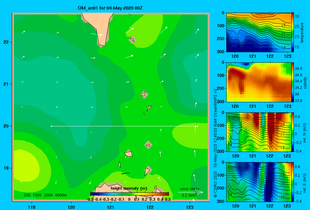Click longitude label '120' under main map
310x210 pixels.
point(71,207)
